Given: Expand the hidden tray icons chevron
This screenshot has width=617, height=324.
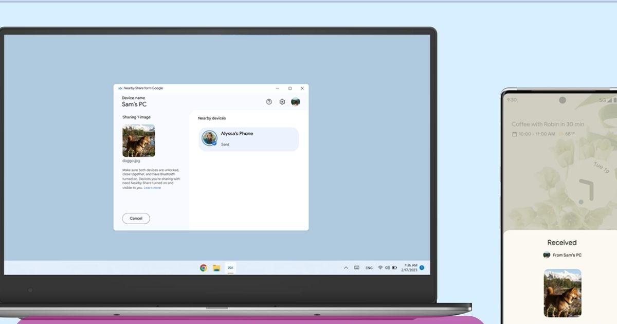Looking at the screenshot, I should point(346,268).
